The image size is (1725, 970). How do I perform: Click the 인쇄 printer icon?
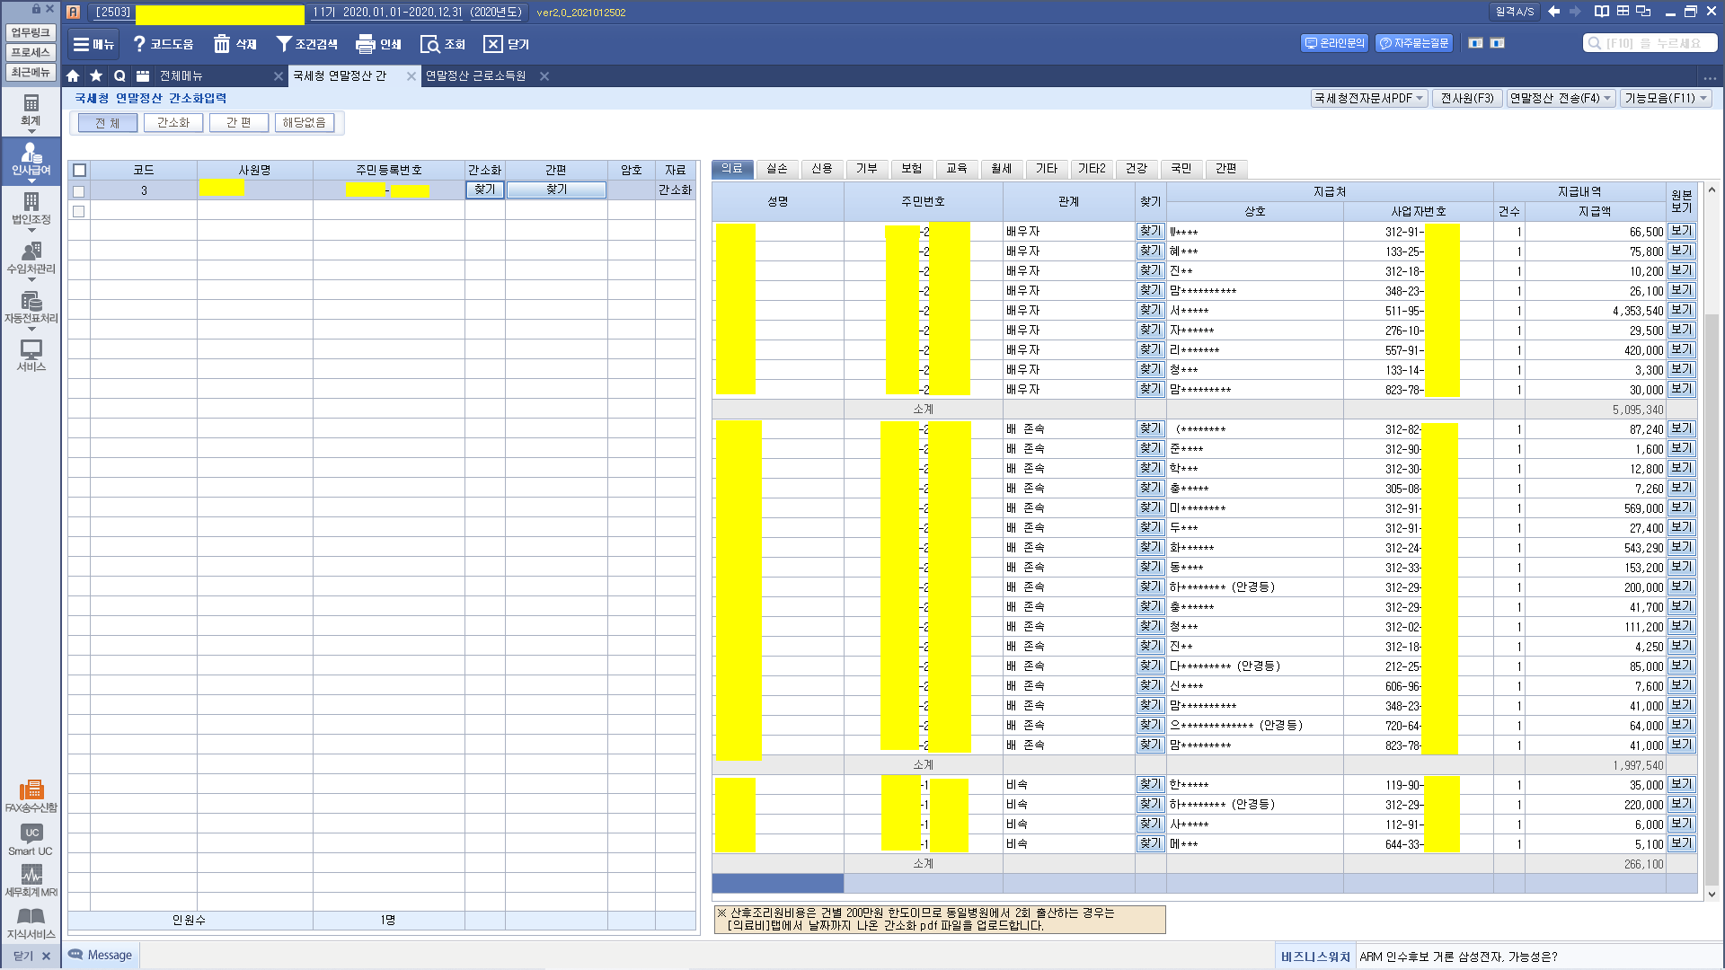pyautogui.click(x=365, y=44)
